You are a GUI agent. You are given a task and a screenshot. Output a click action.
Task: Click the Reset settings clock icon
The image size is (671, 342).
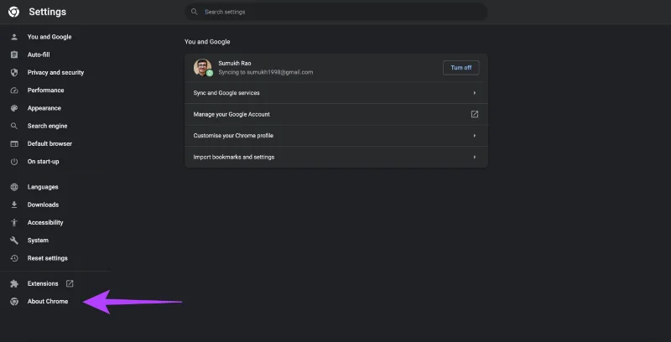14,258
